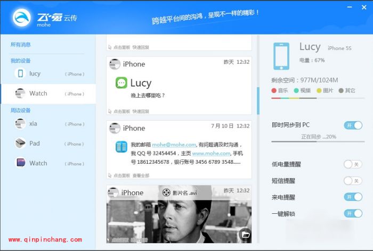Minimize the mohe window

(x=350, y=7)
